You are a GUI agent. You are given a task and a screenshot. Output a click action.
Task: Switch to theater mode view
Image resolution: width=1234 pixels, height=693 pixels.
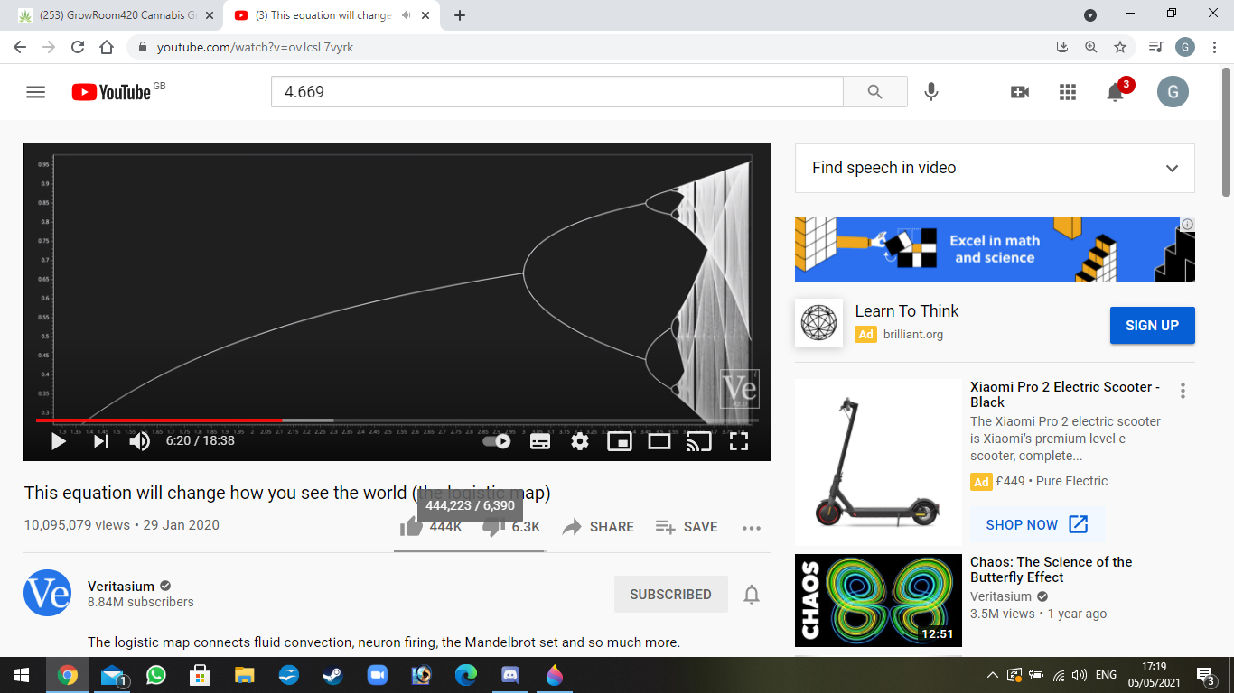pyautogui.click(x=659, y=441)
